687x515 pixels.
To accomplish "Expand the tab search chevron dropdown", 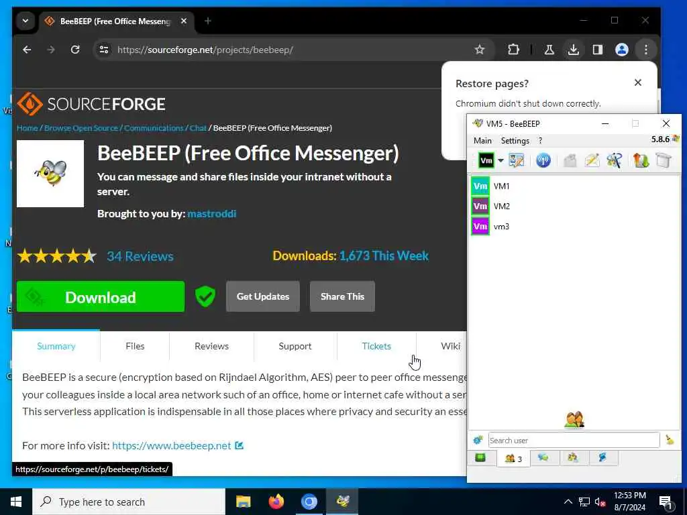I will pos(25,21).
